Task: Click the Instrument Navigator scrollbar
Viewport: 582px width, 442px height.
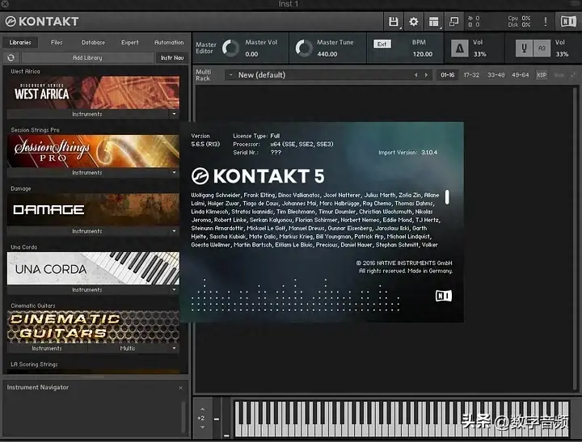Action: click(x=183, y=416)
